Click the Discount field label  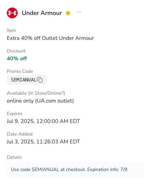16,51
